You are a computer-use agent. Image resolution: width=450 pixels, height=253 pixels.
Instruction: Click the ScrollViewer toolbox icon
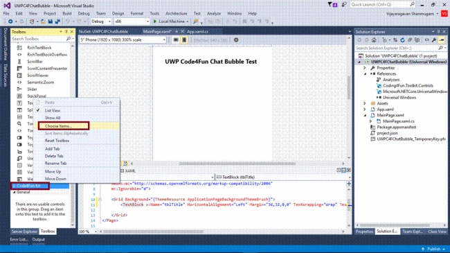point(19,76)
